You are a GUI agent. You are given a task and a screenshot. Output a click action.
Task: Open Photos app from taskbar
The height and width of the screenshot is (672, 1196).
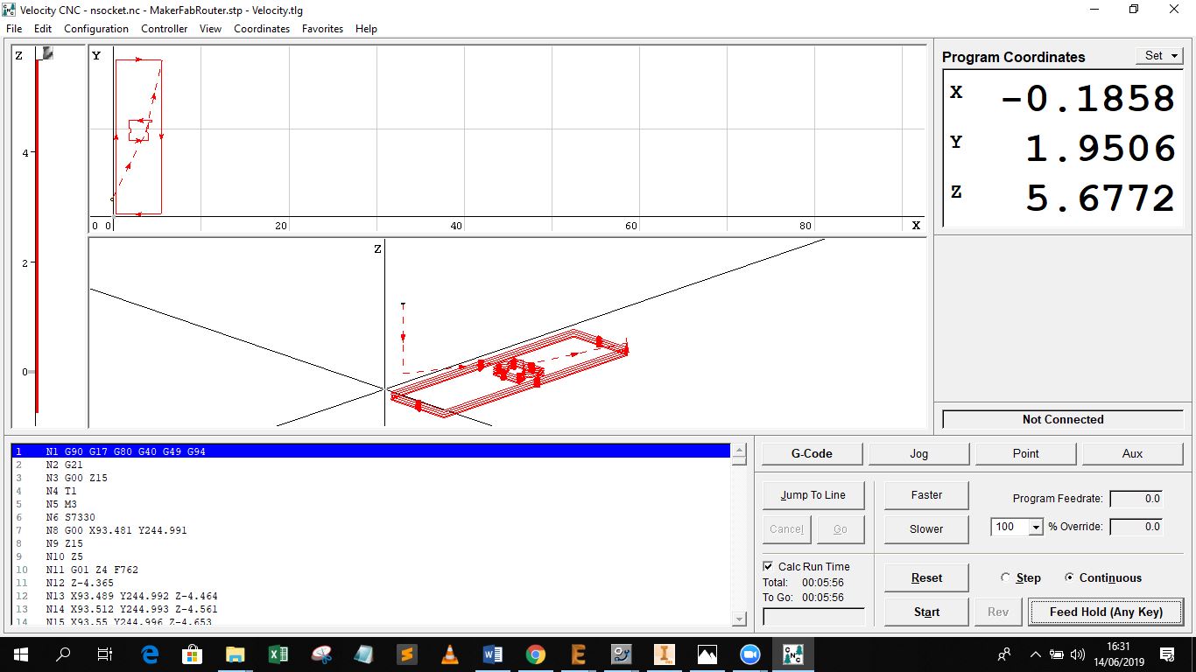coord(707,654)
